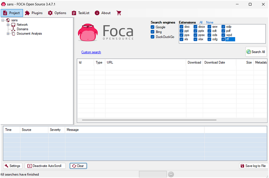Screen dimensions: 269x178
Task: Expand the Network tree node
Action: pyautogui.click(x=8, y=24)
